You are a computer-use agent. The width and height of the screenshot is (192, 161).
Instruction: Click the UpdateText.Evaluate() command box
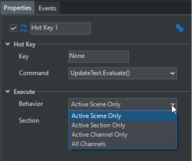pos(123,73)
